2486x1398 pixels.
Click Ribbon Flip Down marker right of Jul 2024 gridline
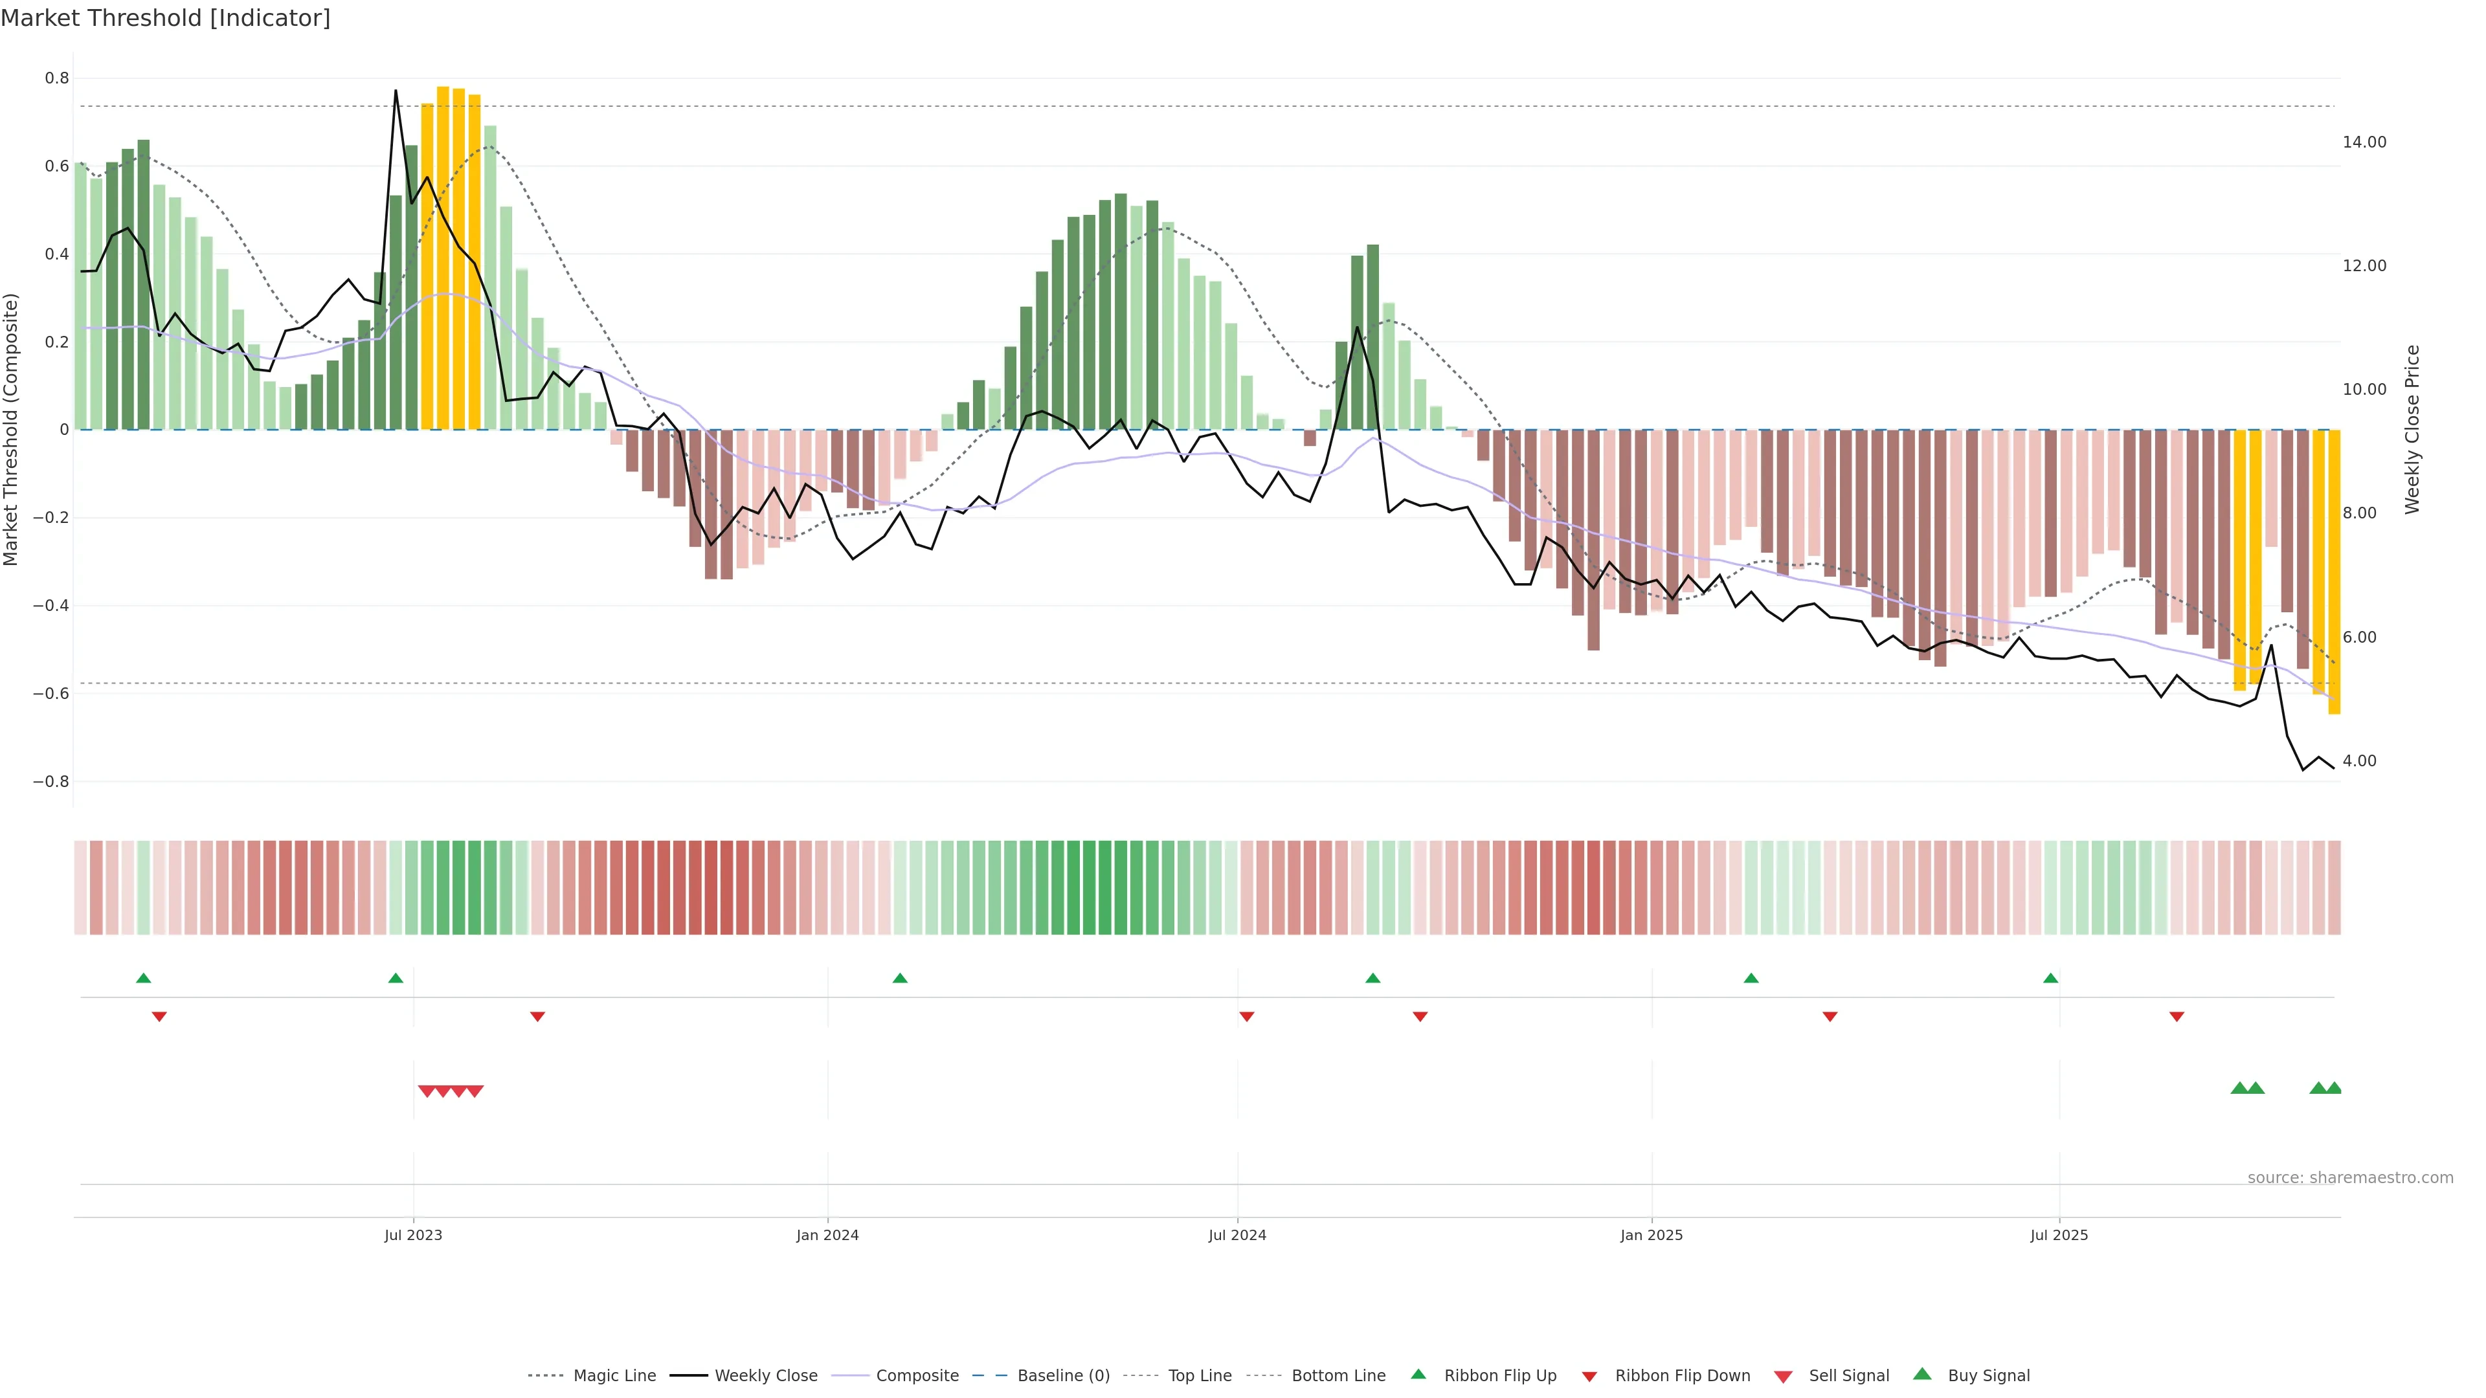point(1247,1017)
